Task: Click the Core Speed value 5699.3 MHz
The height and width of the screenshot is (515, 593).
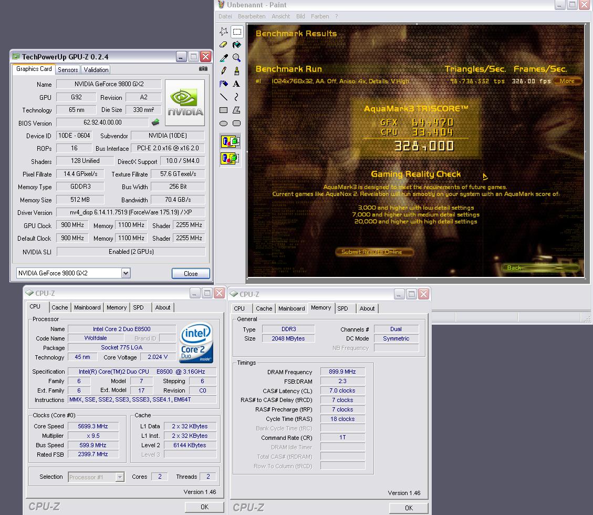Action: coord(93,426)
